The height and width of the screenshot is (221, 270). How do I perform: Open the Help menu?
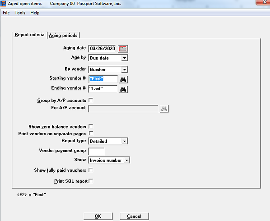35,13
